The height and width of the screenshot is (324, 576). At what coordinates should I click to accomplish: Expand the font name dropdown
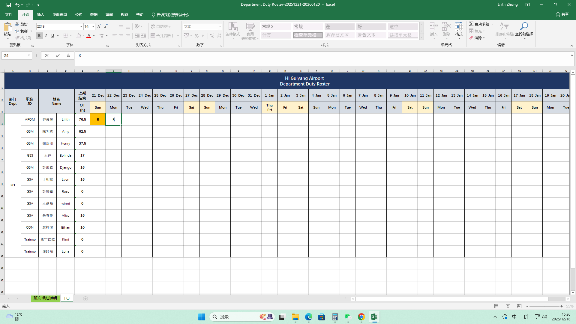(x=81, y=27)
